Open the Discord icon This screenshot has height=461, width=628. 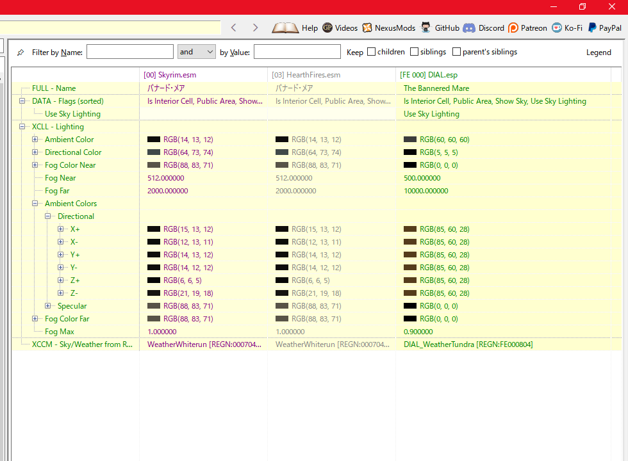coord(469,28)
